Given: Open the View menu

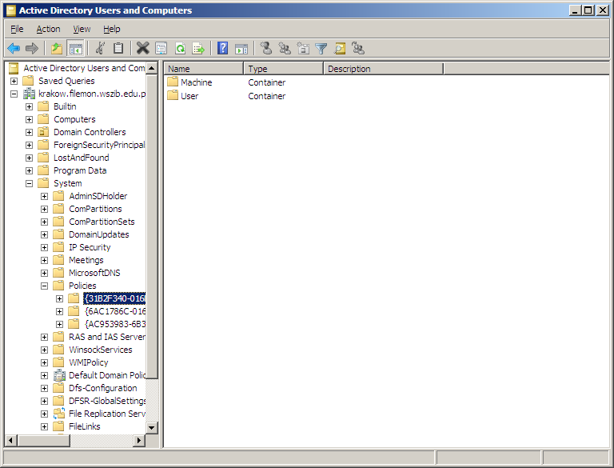Looking at the screenshot, I should (82, 29).
